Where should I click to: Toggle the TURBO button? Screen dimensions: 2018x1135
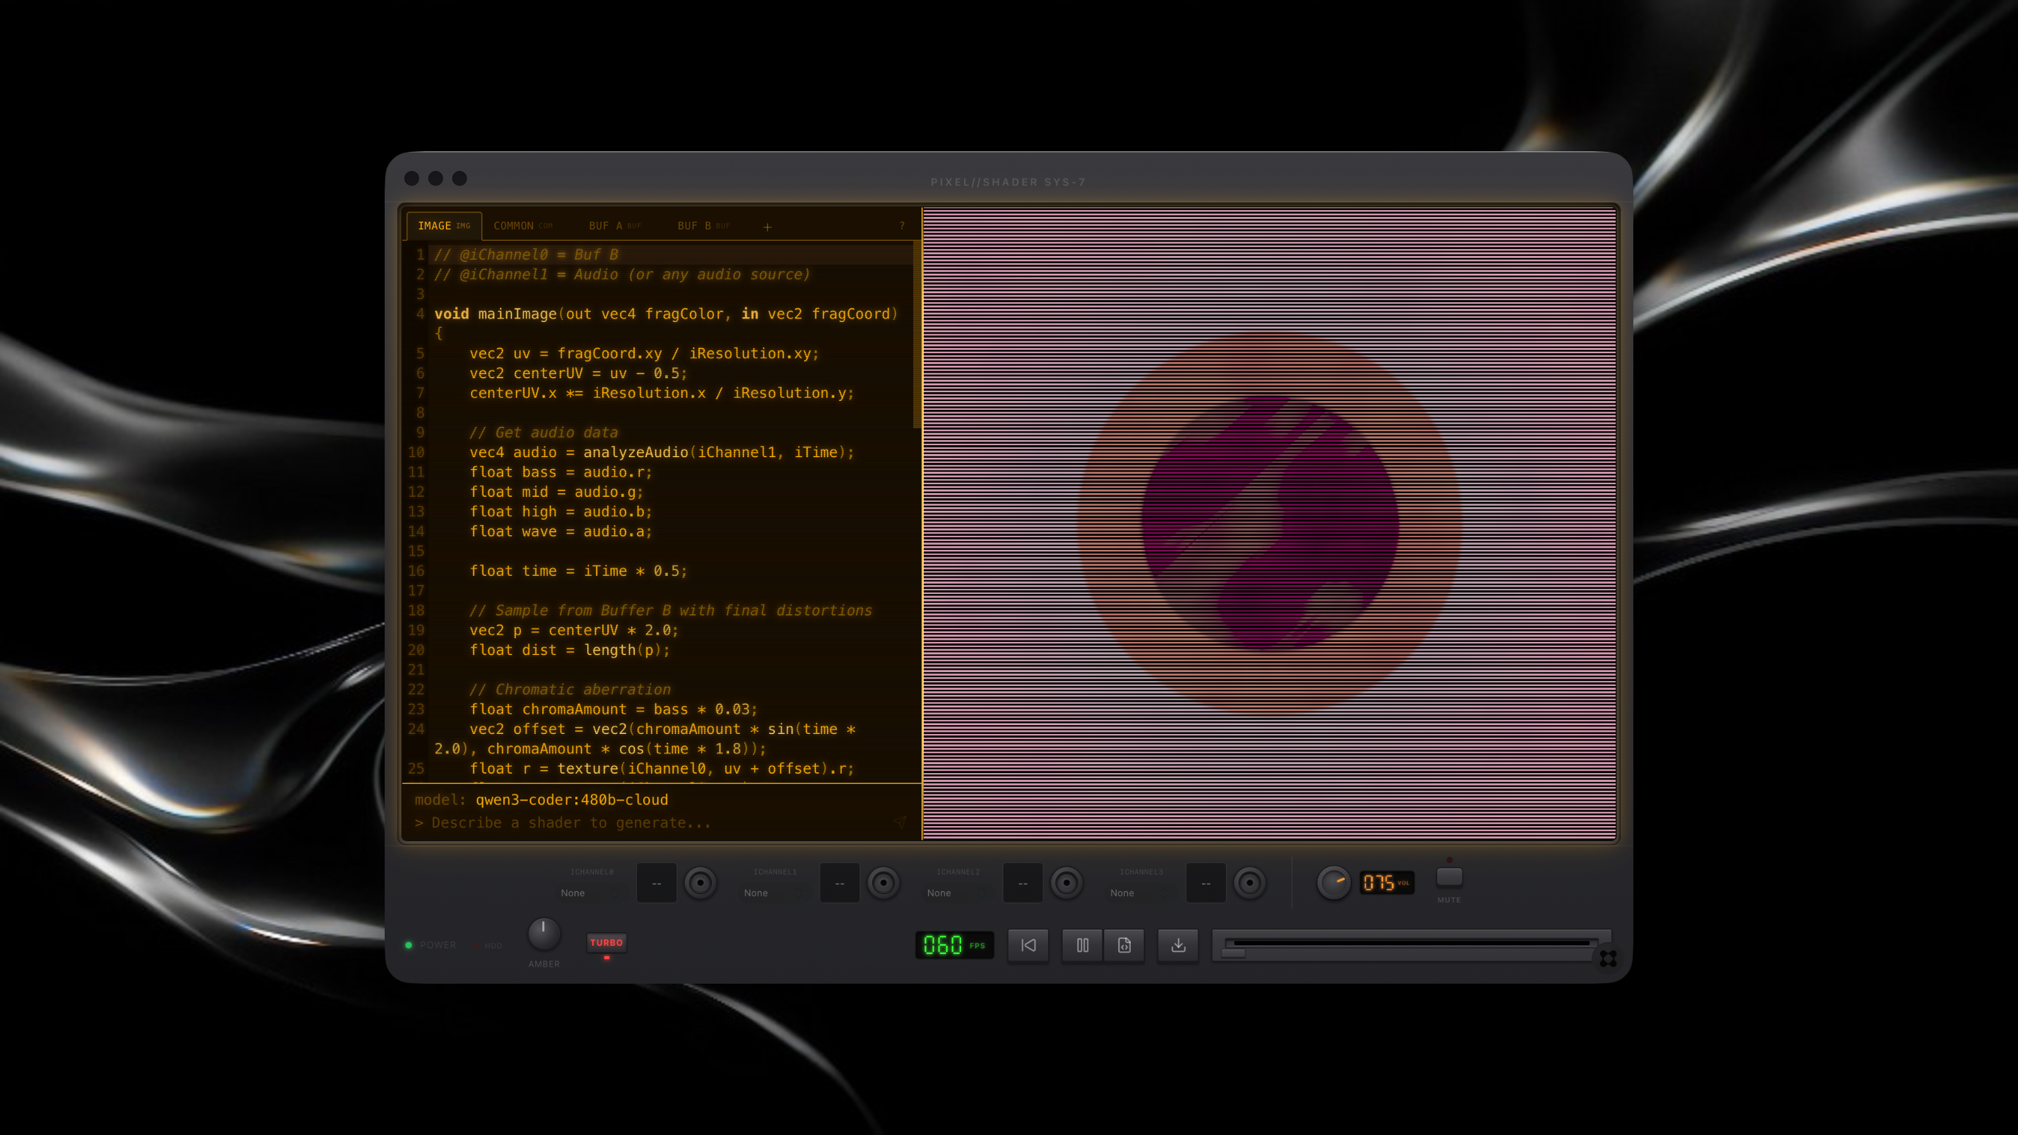(605, 942)
